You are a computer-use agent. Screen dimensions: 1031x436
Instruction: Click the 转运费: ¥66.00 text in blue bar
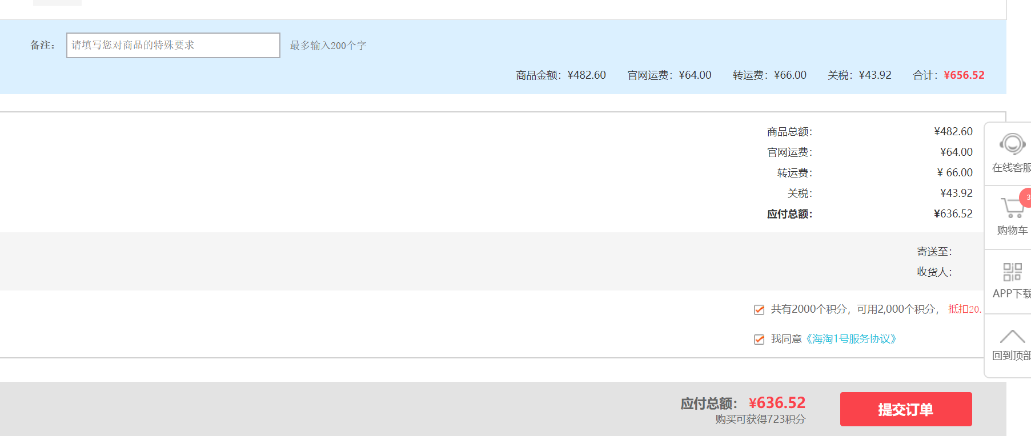click(769, 75)
